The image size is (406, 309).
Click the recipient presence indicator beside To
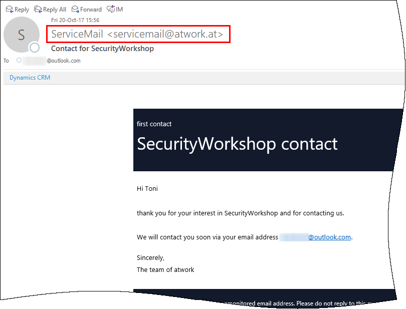pos(19,60)
